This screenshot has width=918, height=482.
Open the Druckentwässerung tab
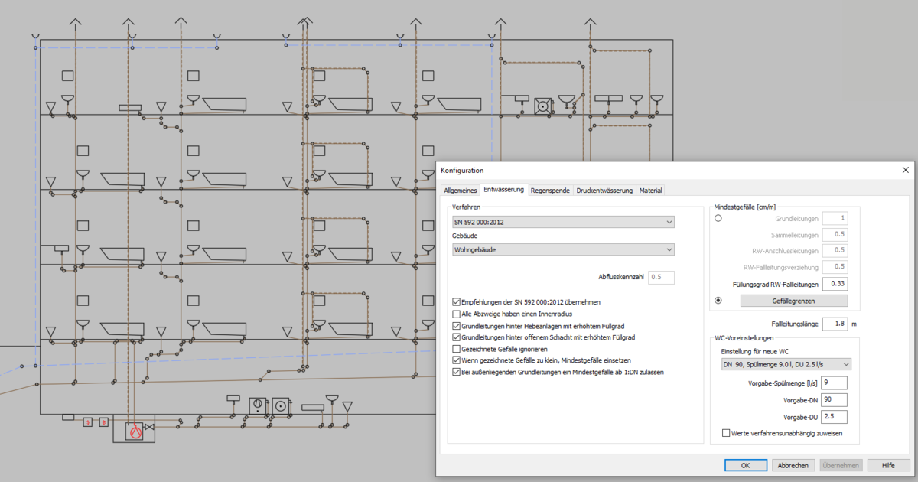(604, 190)
